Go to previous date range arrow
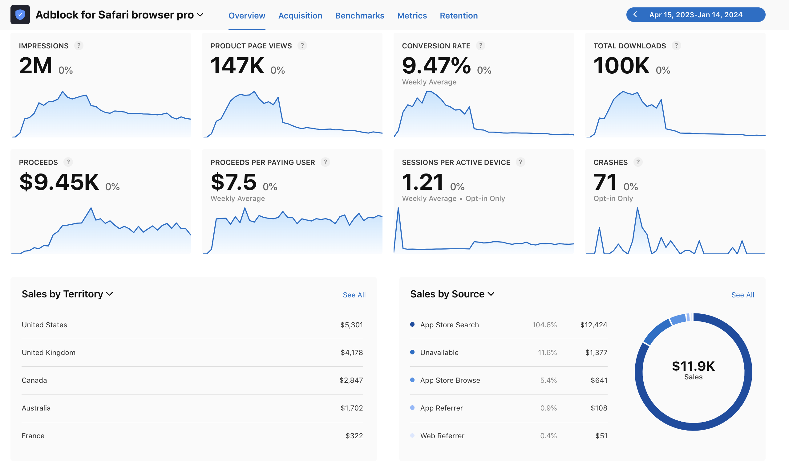This screenshot has width=789, height=474. (635, 14)
